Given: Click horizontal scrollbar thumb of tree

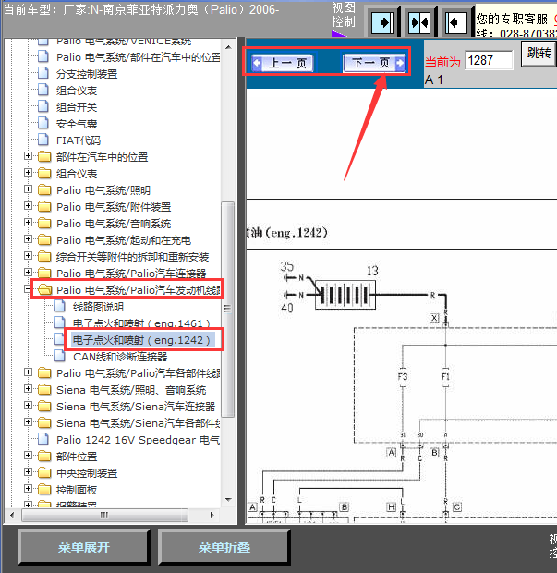Looking at the screenshot, I should tap(104, 516).
